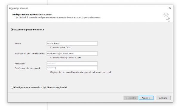Click the Esempio: ciccu@contoso.com hint text

point(66,58)
